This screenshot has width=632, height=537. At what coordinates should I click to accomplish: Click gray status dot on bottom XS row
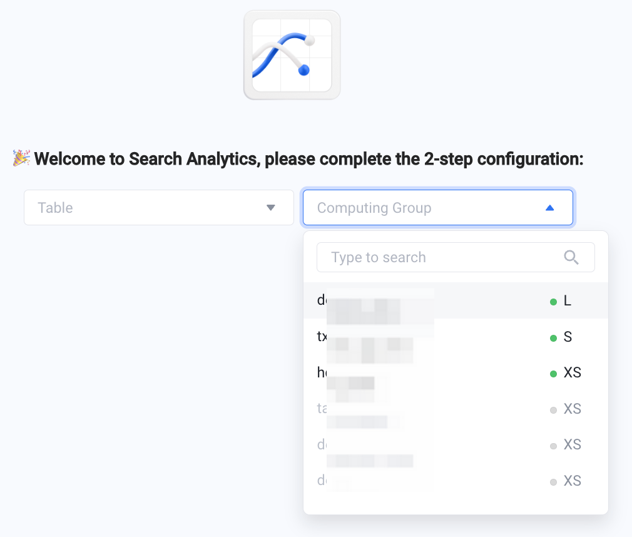click(x=553, y=482)
